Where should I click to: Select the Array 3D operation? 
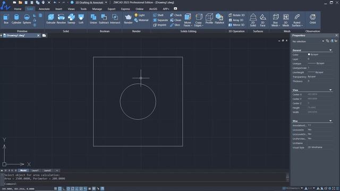click(236, 20)
